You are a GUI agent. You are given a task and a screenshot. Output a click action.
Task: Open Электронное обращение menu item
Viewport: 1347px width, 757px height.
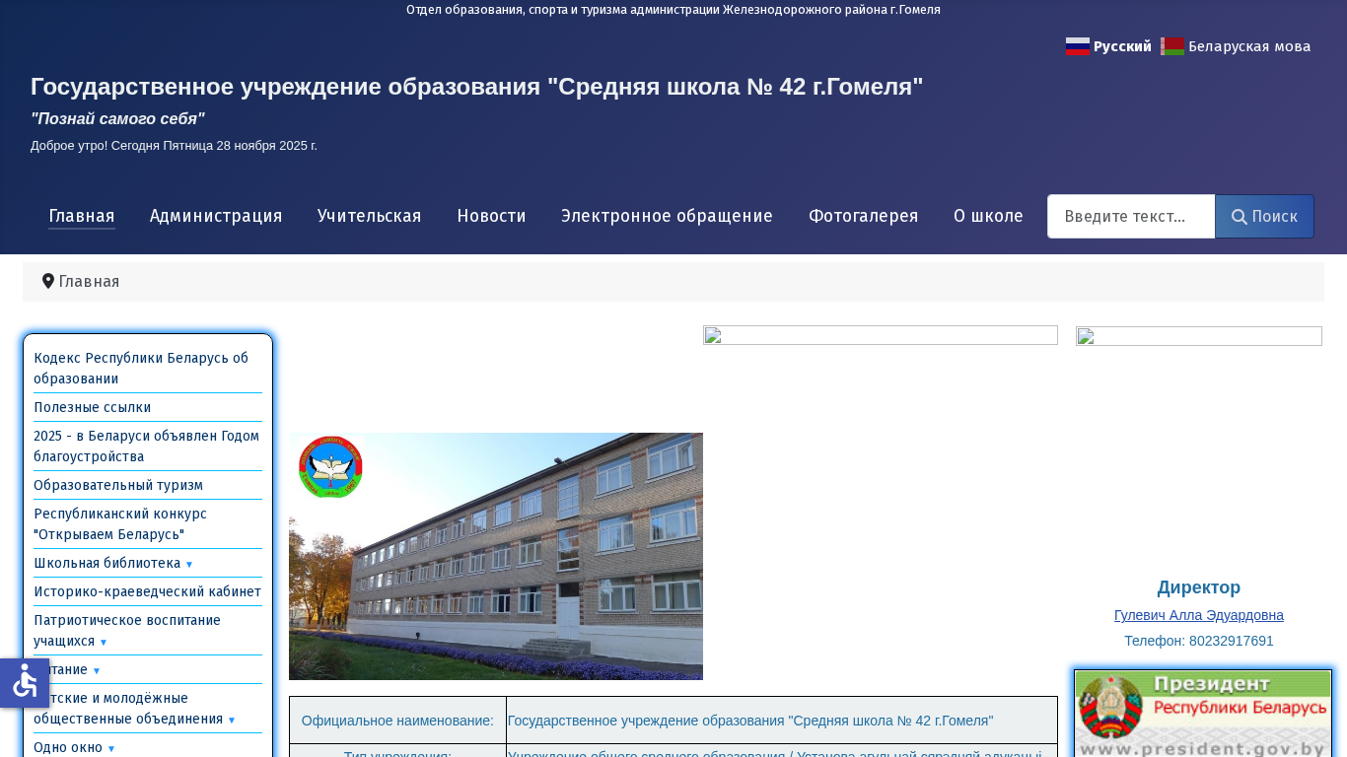[667, 216]
